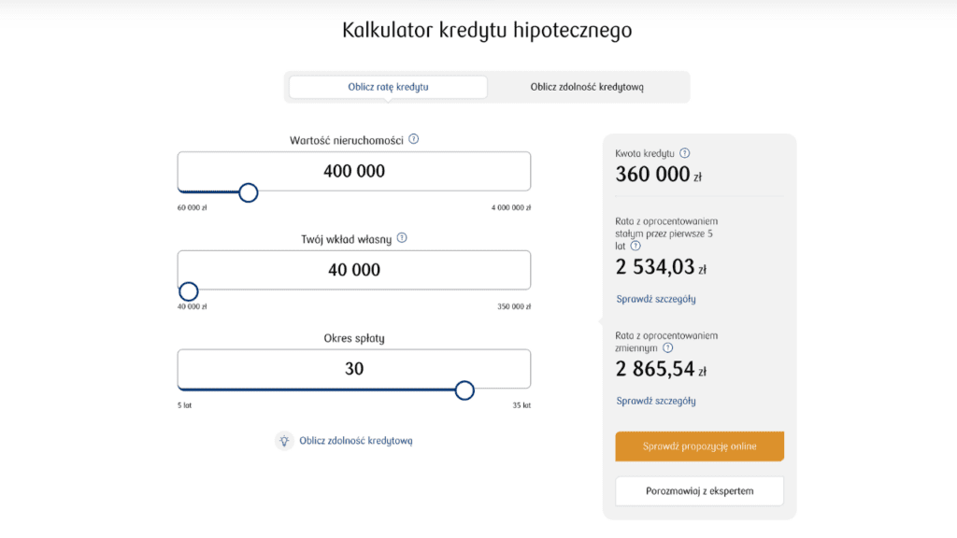Click the repayment period field showing 30
This screenshot has width=957, height=538.
click(x=354, y=368)
